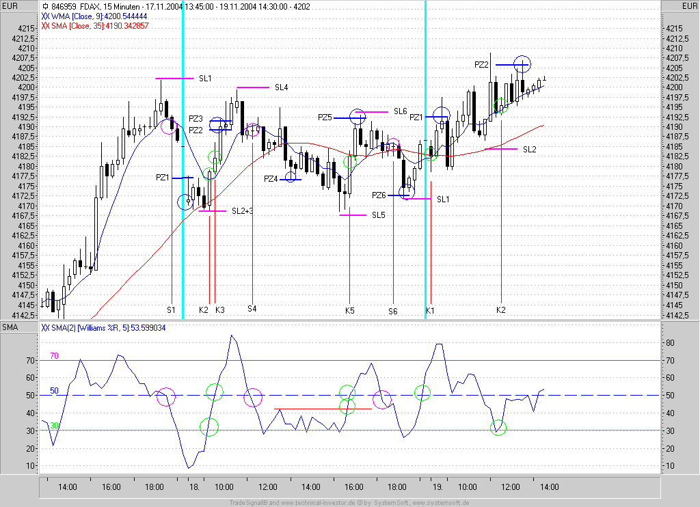Select the PZ3 price target label

tap(196, 119)
